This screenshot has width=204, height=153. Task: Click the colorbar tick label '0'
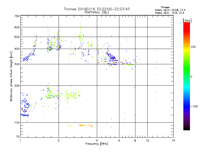(191, 77)
